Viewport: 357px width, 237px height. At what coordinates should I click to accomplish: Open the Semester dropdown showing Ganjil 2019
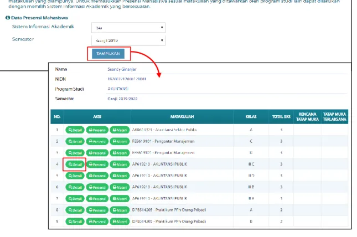point(128,40)
